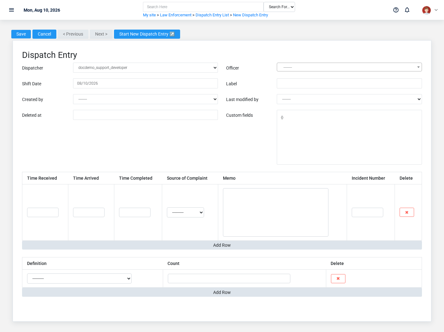Open the Created by dropdown
Image resolution: width=444 pixels, height=332 pixels.
click(x=145, y=99)
